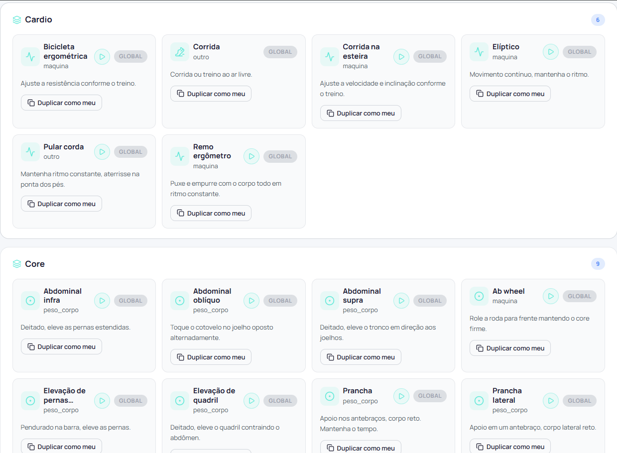Click the Ab wheel target icon
This screenshot has width=617, height=453.
479,296
